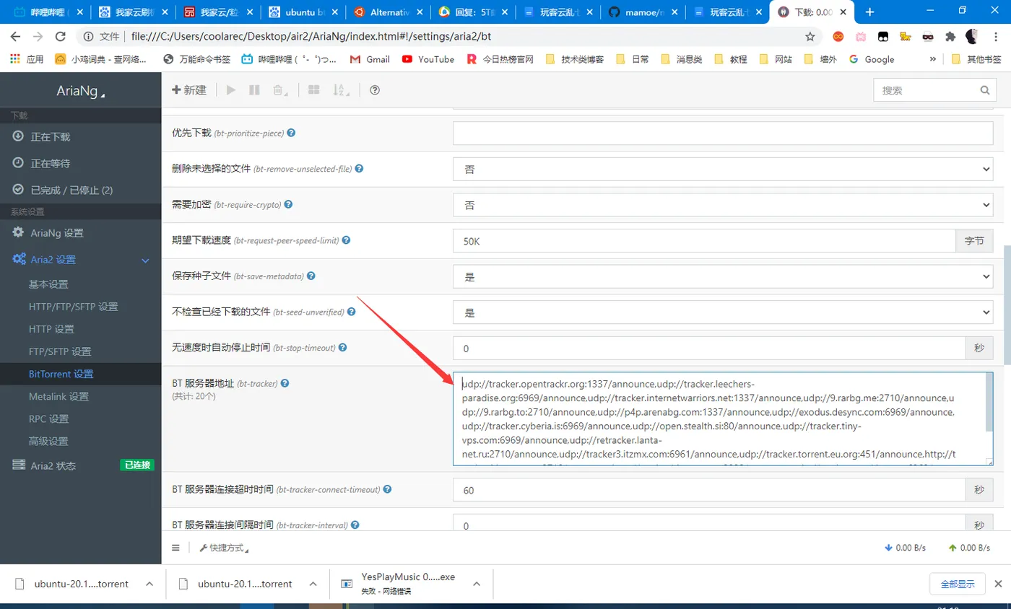The height and width of the screenshot is (609, 1011).
Task: Click the select all grid icon
Action: click(313, 90)
